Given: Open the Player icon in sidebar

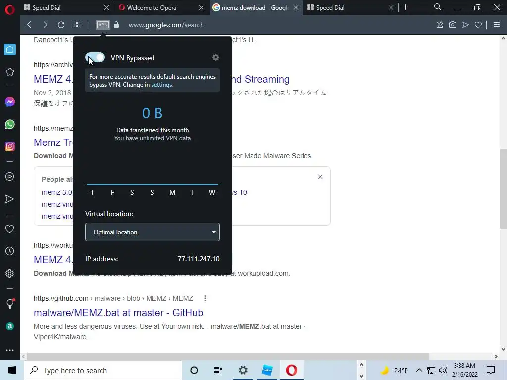Looking at the screenshot, I should (10, 177).
